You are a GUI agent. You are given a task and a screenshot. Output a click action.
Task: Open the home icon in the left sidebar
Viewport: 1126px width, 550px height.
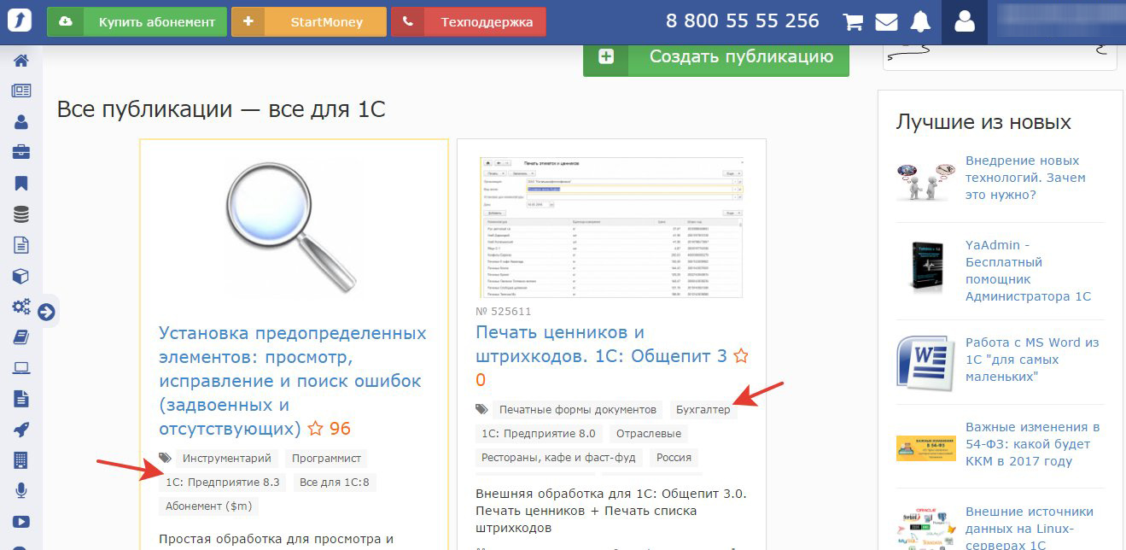point(20,61)
